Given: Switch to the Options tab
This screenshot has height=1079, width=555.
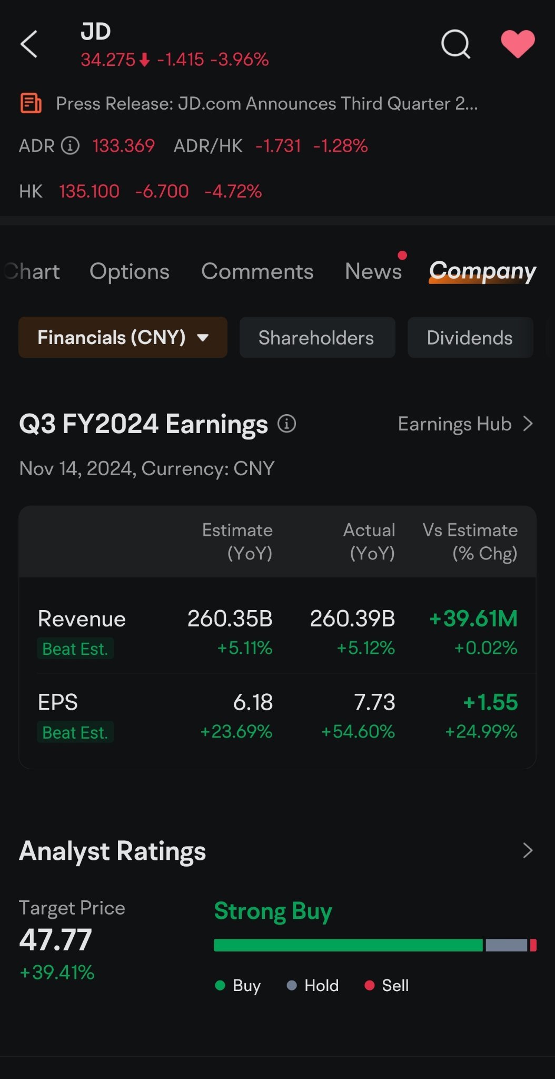Looking at the screenshot, I should coord(130,271).
